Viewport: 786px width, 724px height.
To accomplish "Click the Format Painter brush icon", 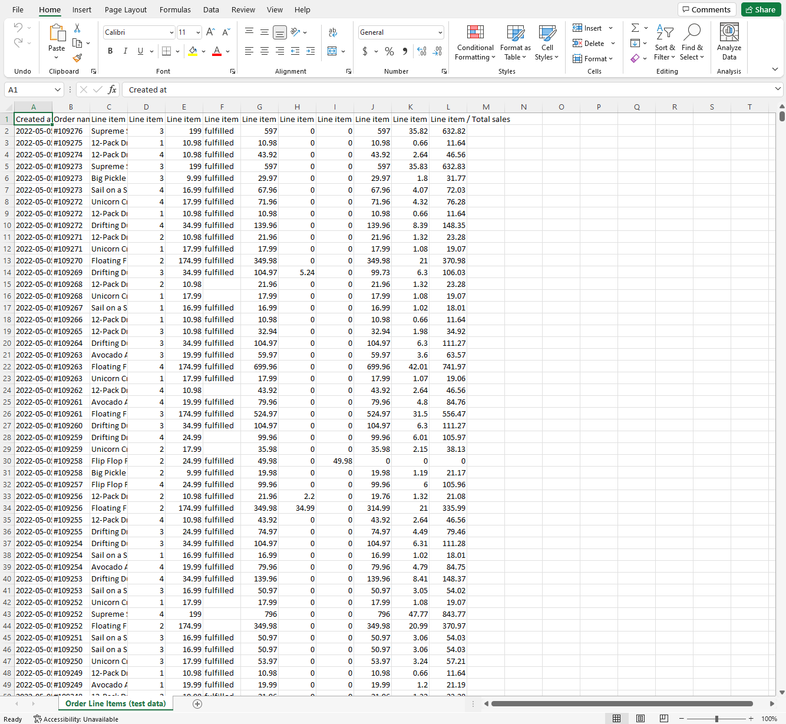I will pyautogui.click(x=77, y=58).
